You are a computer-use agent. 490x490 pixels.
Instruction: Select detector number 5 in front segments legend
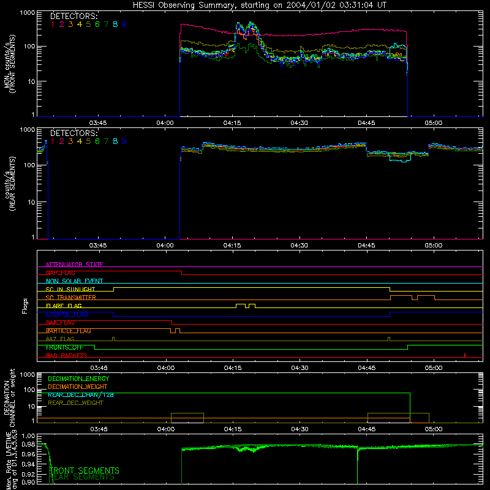click(x=88, y=24)
